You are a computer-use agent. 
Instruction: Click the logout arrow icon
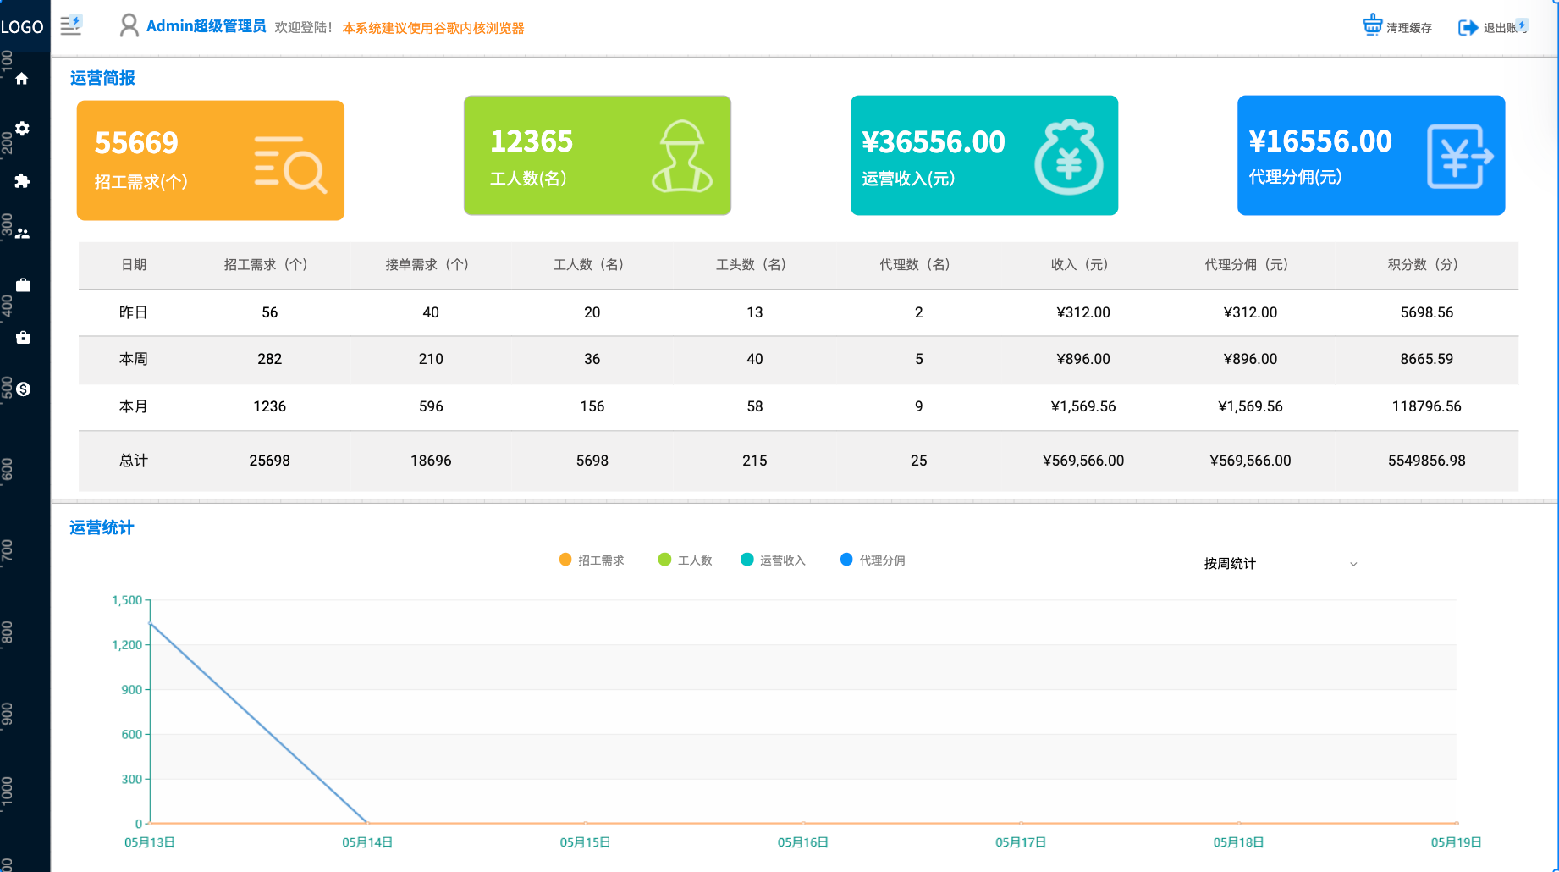[1468, 28]
